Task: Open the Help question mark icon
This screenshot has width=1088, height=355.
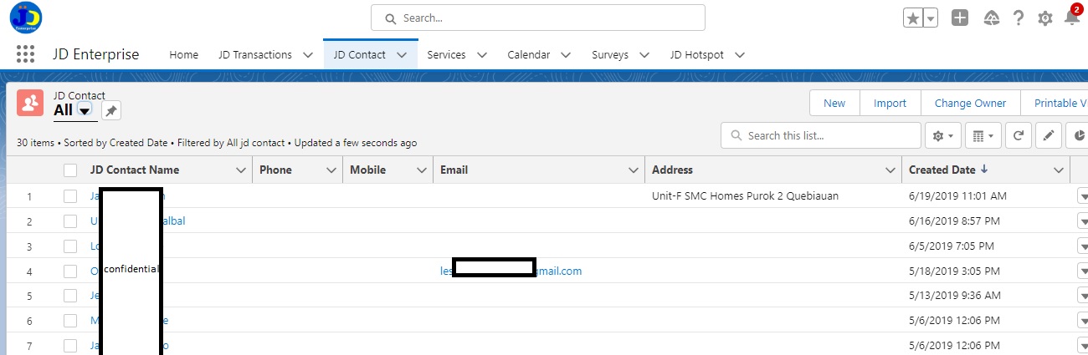Action: coord(1019,18)
